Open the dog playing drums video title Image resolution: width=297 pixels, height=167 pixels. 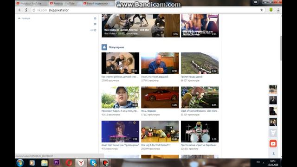tap(199, 145)
